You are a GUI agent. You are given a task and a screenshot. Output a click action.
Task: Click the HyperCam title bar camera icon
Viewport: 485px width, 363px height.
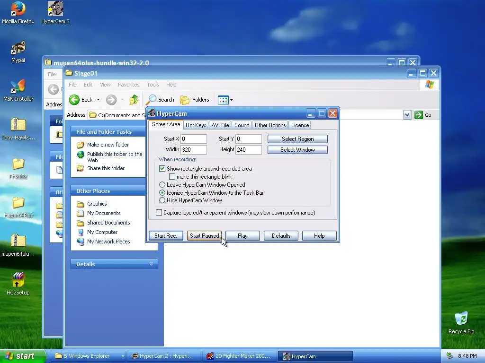152,113
